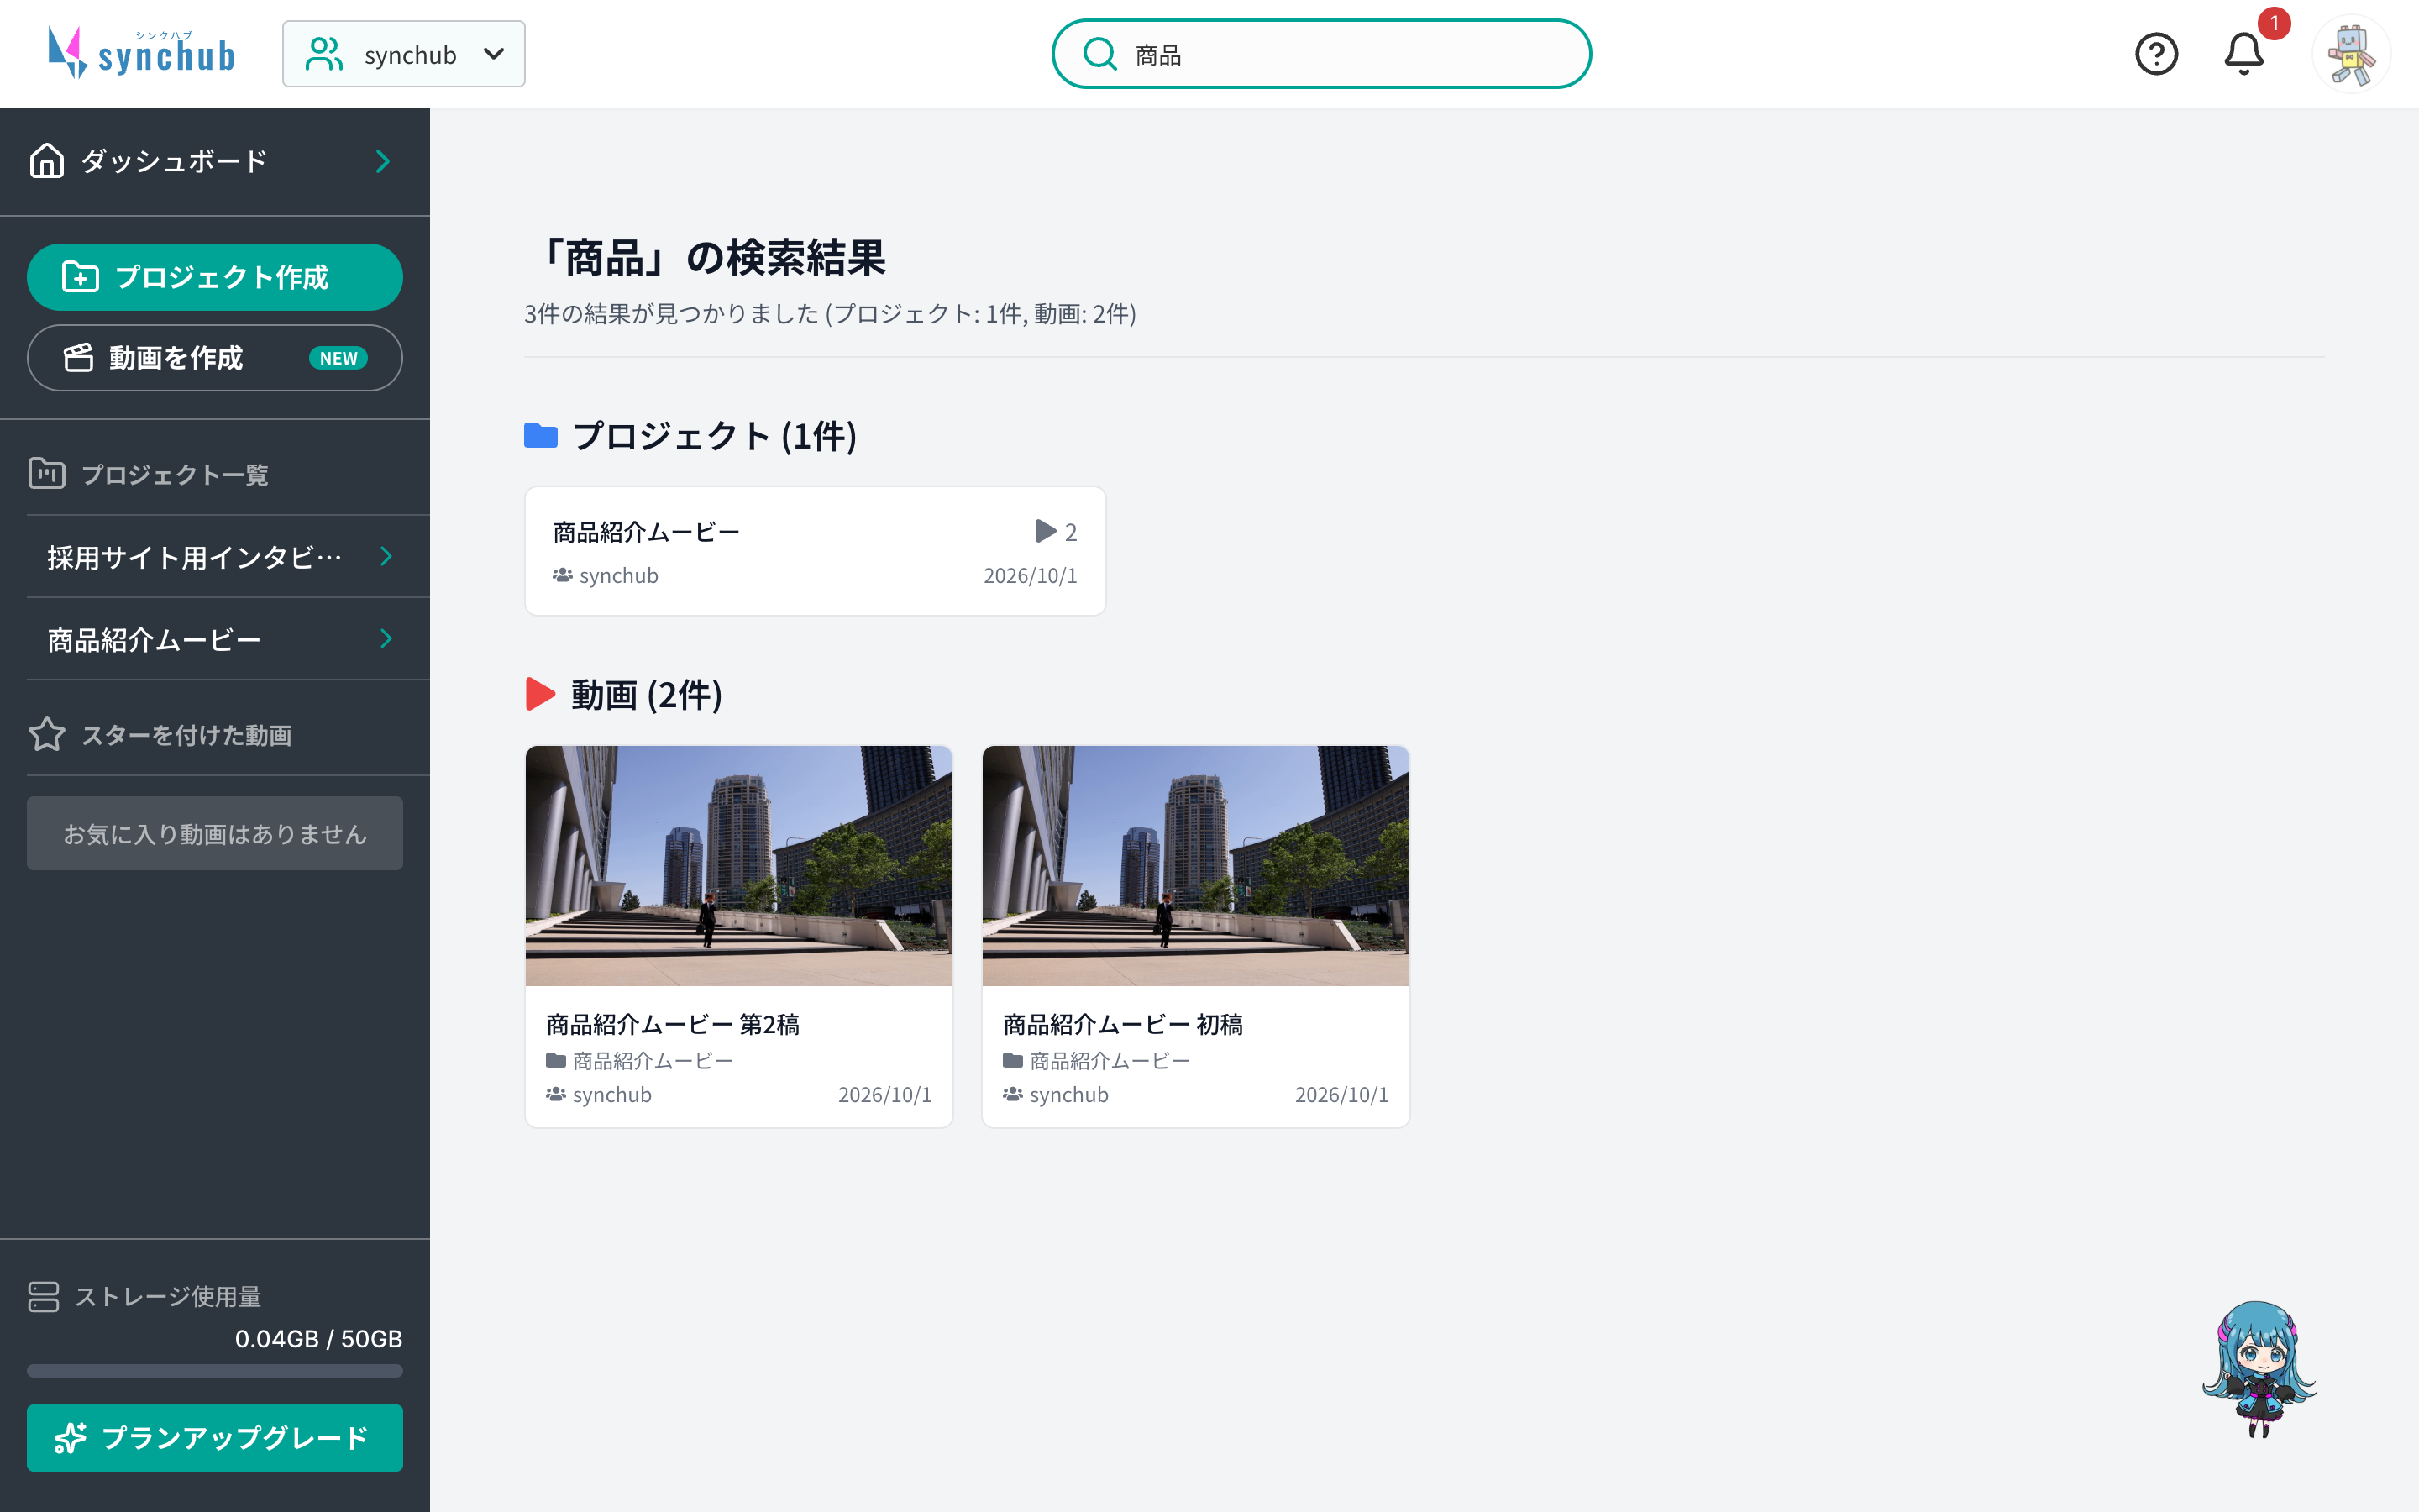2419x1512 pixels.
Task: Click the red play icon by 動画 (2件)
Action: pos(540,694)
